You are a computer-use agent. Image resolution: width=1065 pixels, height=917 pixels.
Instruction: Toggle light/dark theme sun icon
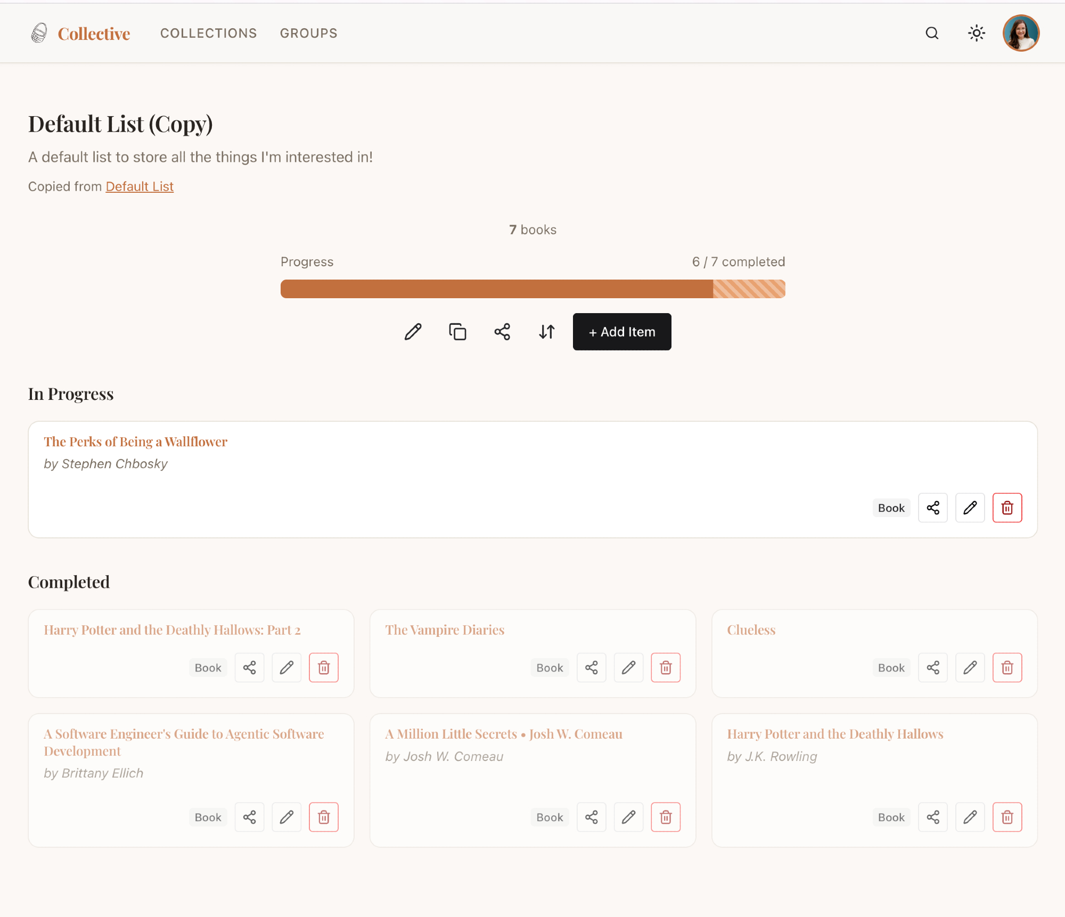click(x=976, y=33)
